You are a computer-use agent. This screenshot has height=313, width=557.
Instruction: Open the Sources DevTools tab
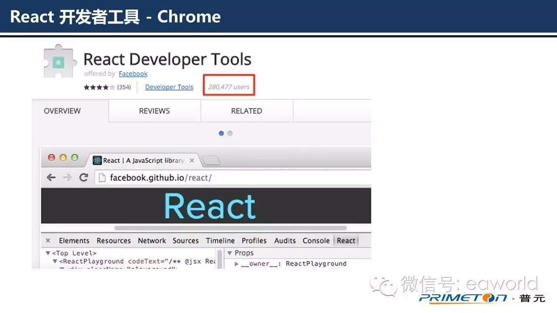(x=186, y=240)
